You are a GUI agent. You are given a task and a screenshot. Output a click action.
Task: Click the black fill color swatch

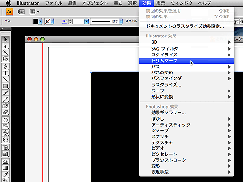pos(35,21)
